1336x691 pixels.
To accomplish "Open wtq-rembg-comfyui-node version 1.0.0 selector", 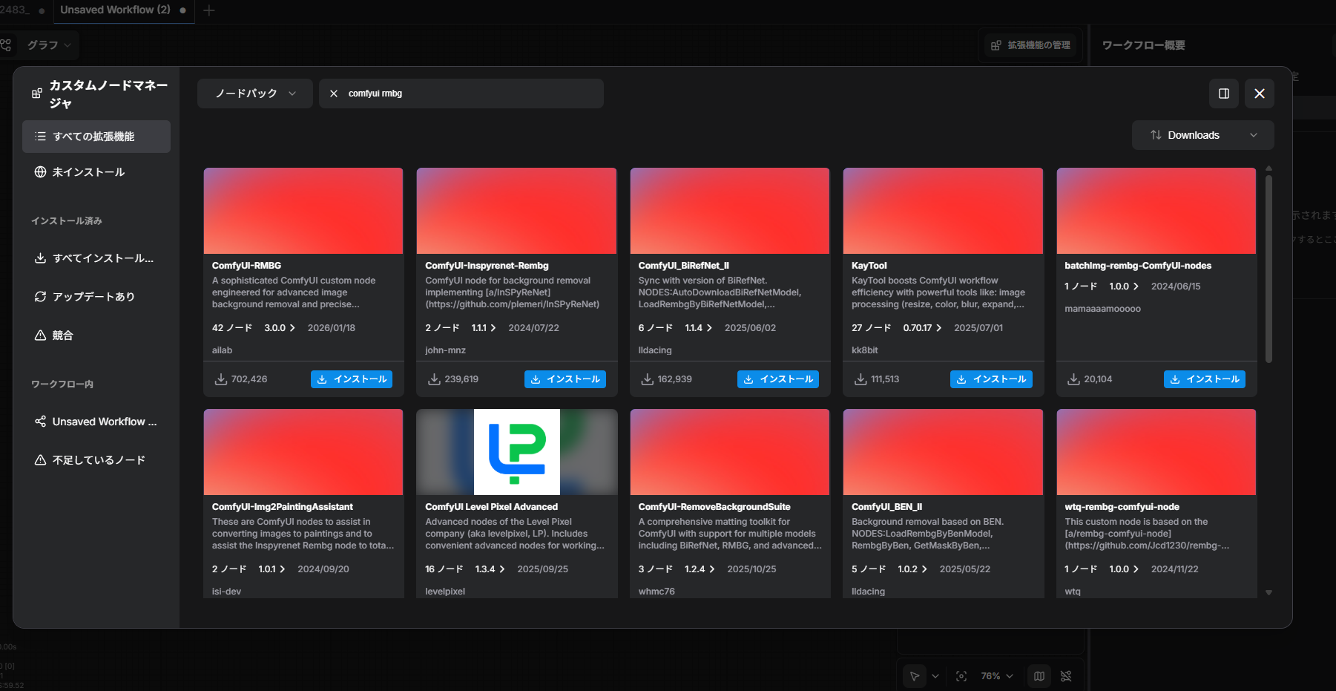I will pyautogui.click(x=1124, y=569).
